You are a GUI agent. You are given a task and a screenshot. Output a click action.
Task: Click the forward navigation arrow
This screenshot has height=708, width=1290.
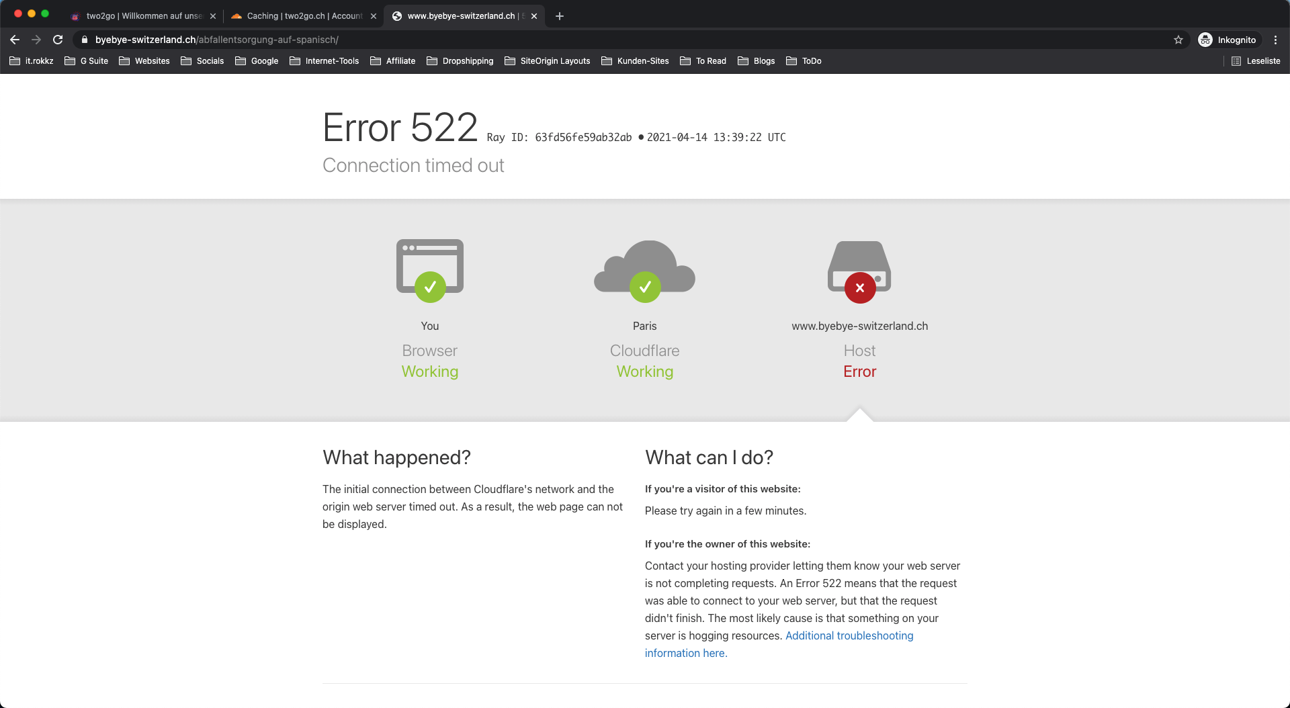pyautogui.click(x=36, y=40)
